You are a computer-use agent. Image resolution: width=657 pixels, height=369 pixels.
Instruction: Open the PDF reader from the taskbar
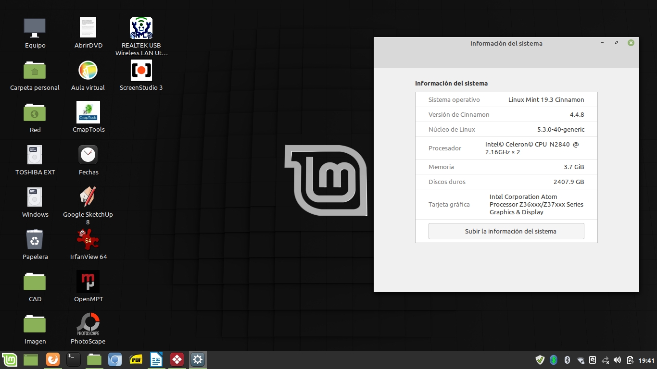[x=136, y=359]
